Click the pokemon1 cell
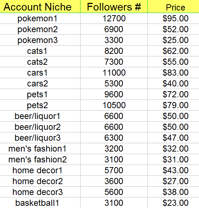Screen dimensions: 199x208 (x=40, y=18)
